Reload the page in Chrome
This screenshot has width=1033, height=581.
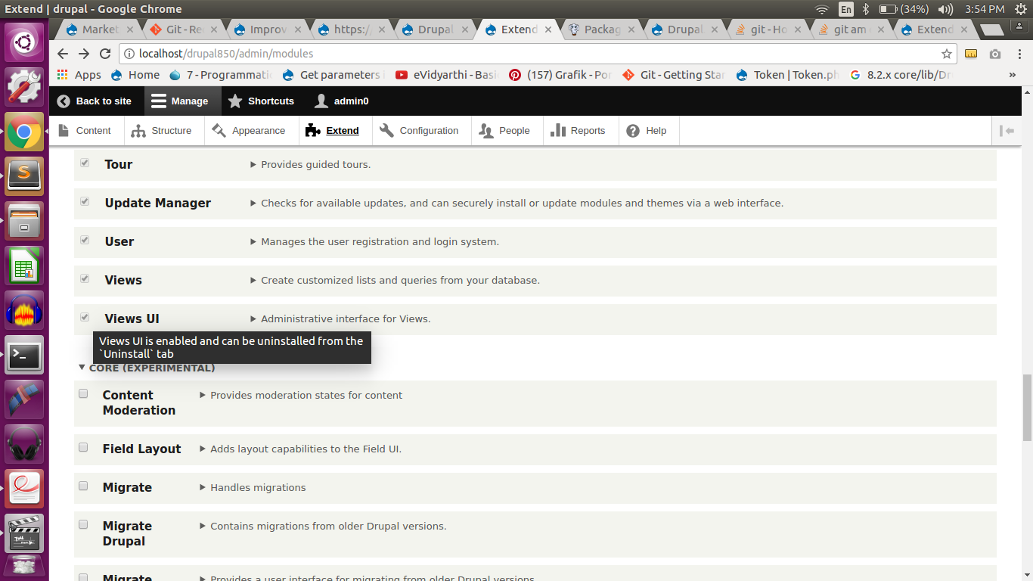[x=105, y=54]
